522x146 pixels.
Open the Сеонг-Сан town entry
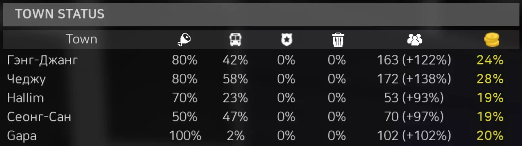[39, 117]
